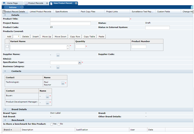
Task: Click the Variant Name scroll down arrow
Action: [68, 48]
